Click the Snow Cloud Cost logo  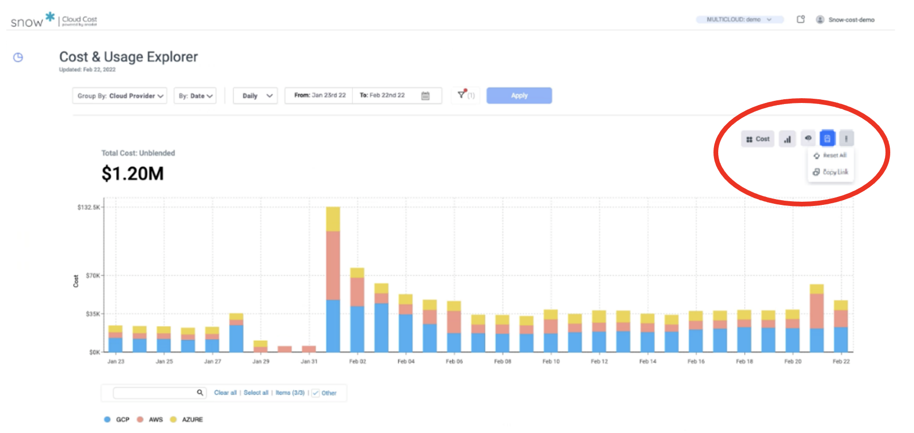point(54,20)
